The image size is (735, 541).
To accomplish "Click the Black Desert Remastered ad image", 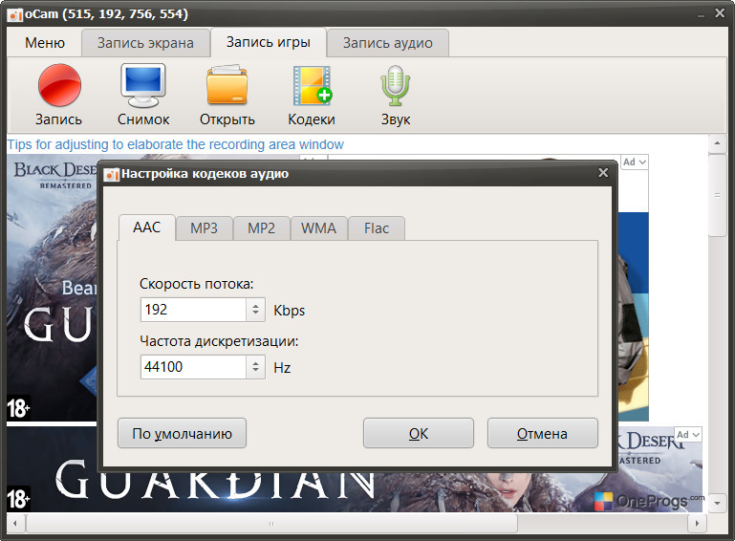I will (52, 289).
